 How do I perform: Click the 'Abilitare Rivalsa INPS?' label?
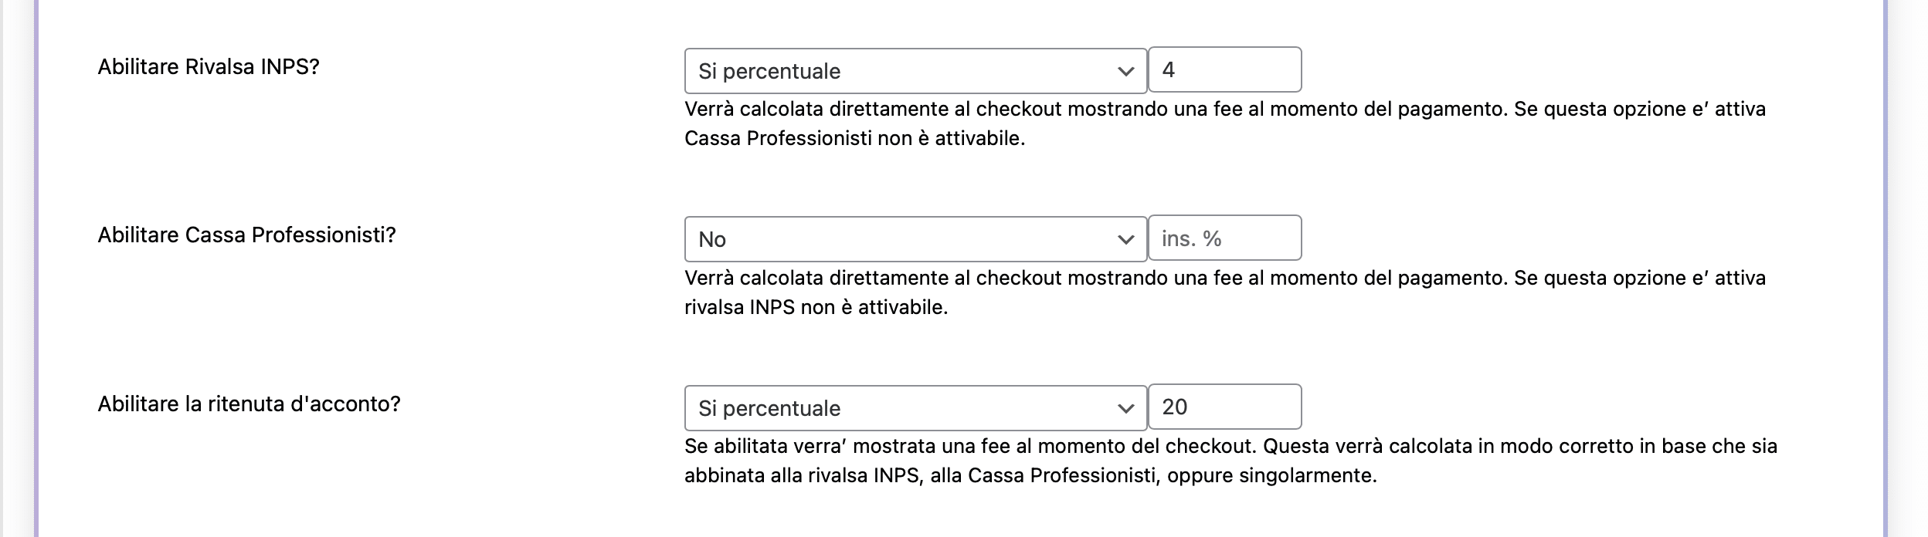click(x=209, y=67)
